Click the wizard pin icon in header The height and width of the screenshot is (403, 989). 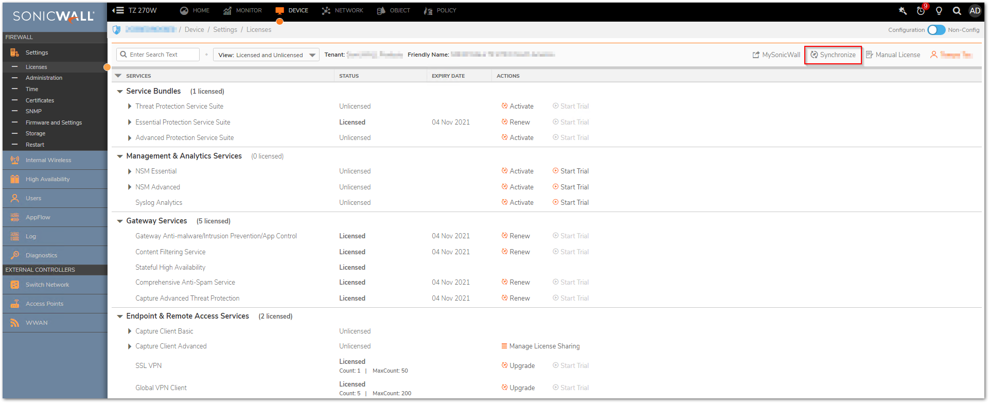903,11
